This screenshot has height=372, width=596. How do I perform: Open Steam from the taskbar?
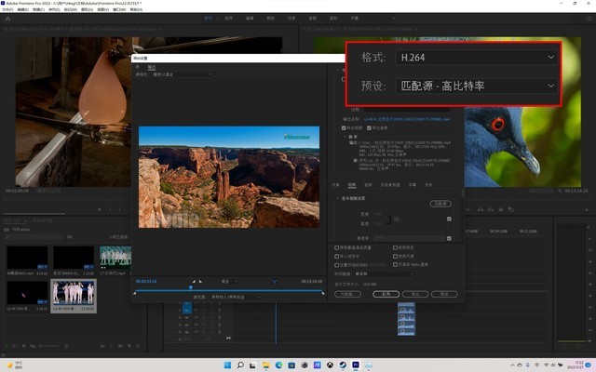point(343,365)
